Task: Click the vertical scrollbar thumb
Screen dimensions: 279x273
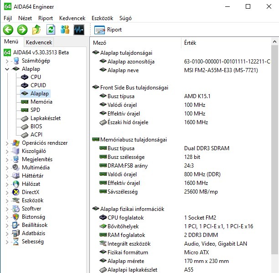Action: pos(274,150)
